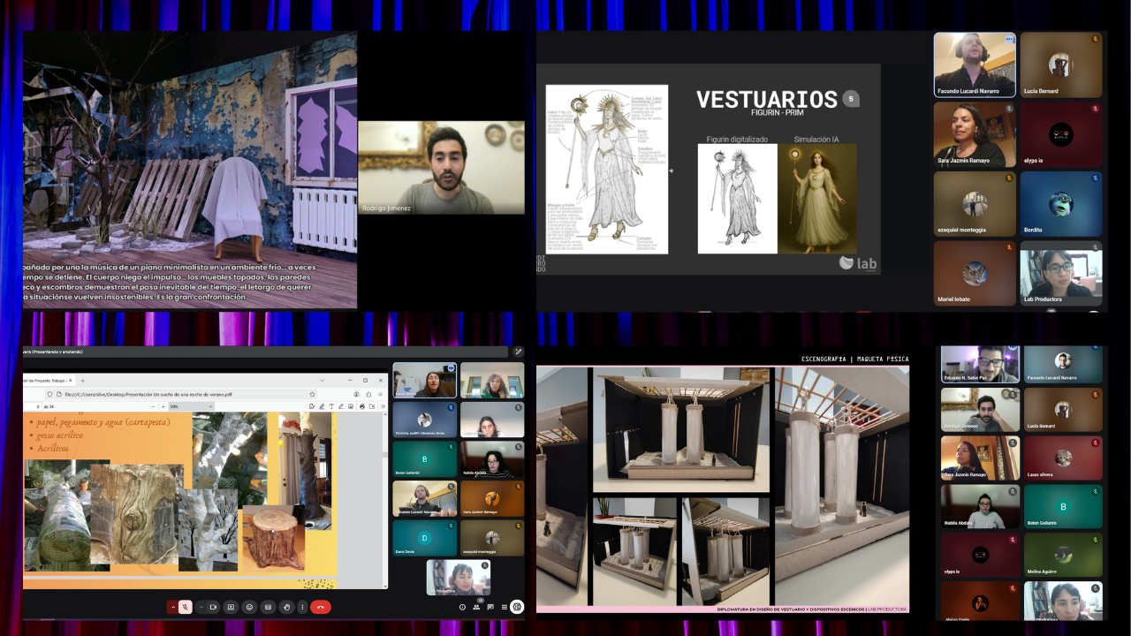Unmute the microphone in the Meet toolbar
The height and width of the screenshot is (636, 1131).
tap(185, 607)
